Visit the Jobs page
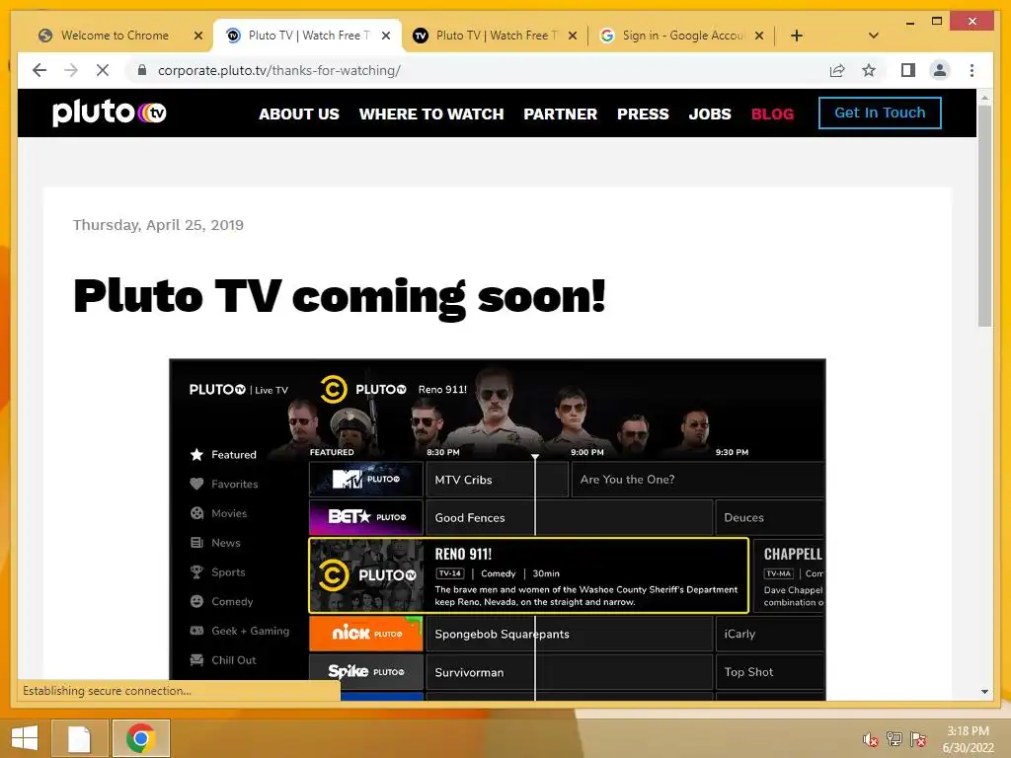 click(x=710, y=114)
